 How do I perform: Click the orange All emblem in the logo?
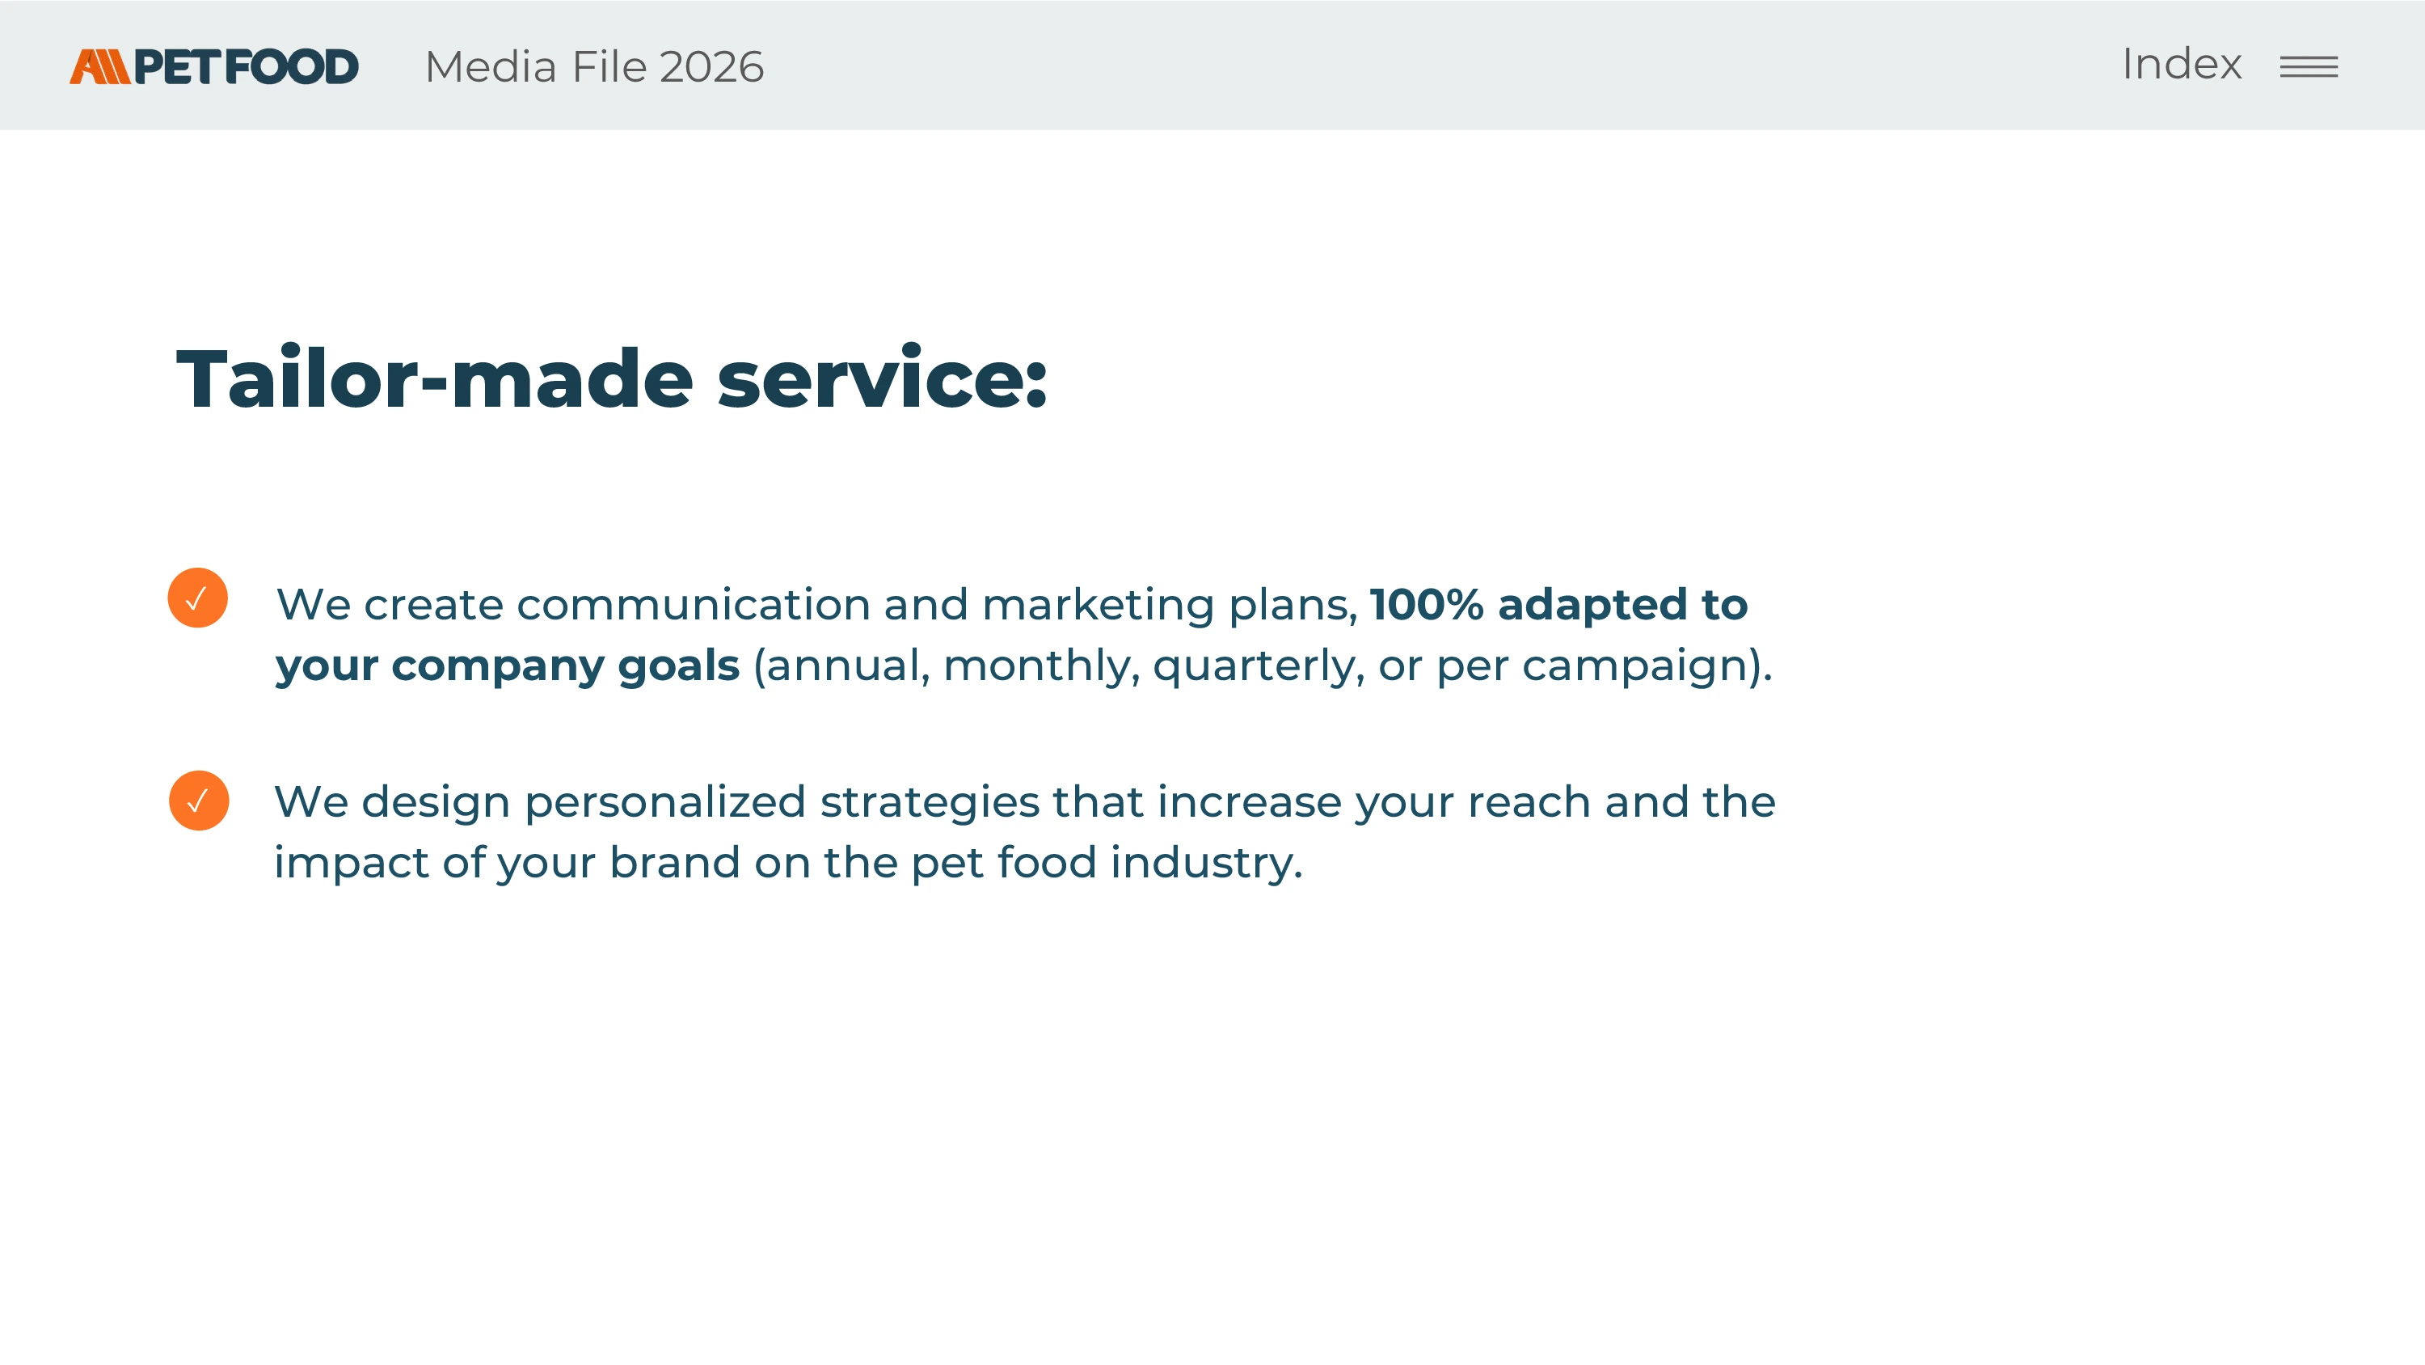pyautogui.click(x=99, y=67)
